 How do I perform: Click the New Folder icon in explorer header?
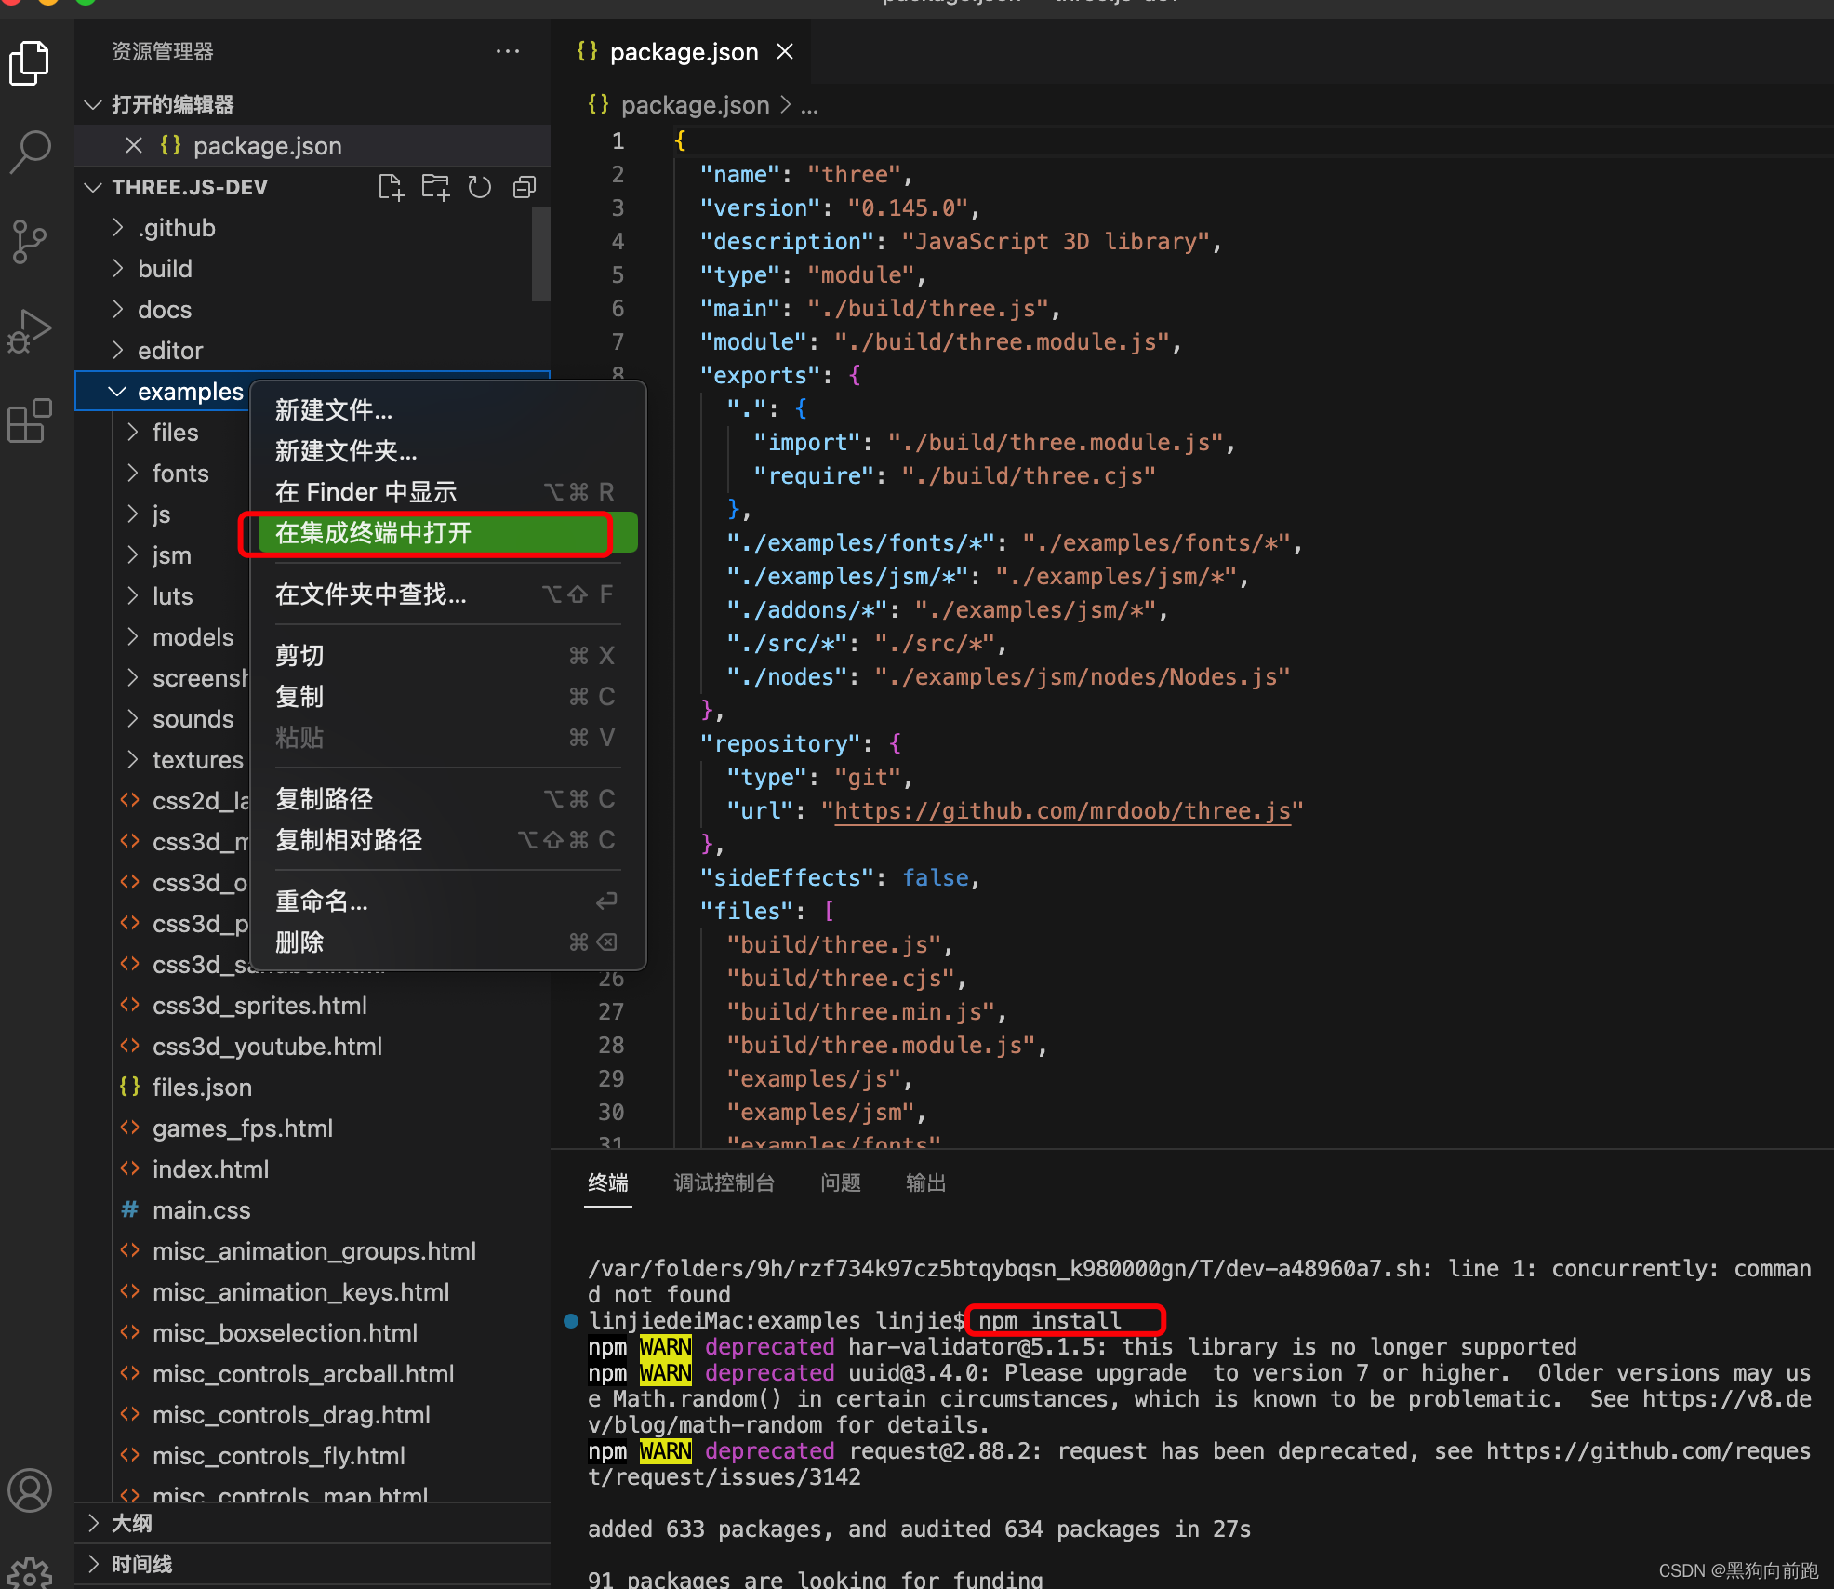[x=435, y=187]
